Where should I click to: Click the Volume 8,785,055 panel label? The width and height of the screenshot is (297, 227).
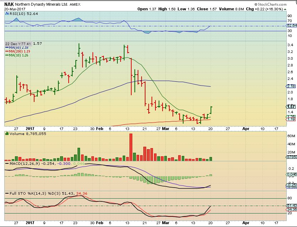pyautogui.click(x=28, y=134)
